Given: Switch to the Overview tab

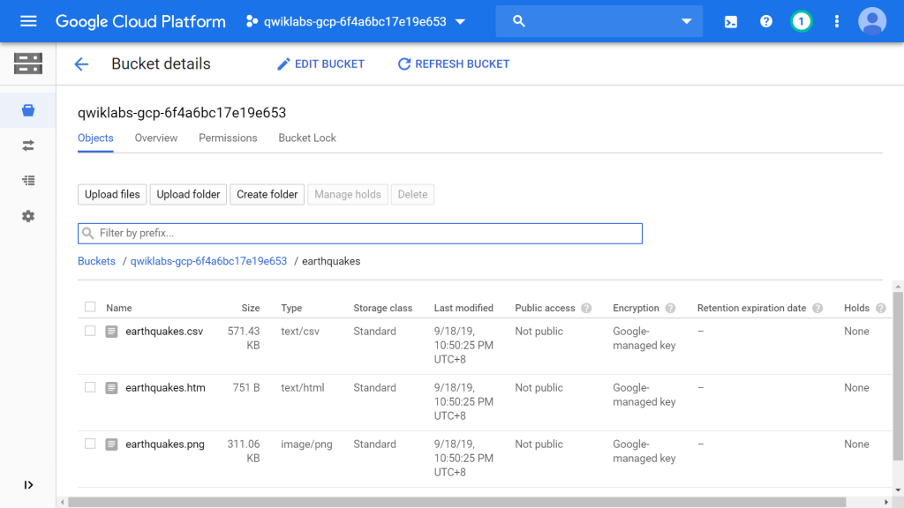Looking at the screenshot, I should [x=156, y=138].
